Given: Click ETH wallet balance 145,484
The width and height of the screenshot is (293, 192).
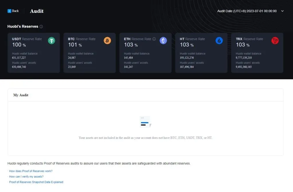Looking at the screenshot, I should pyautogui.click(x=128, y=58).
